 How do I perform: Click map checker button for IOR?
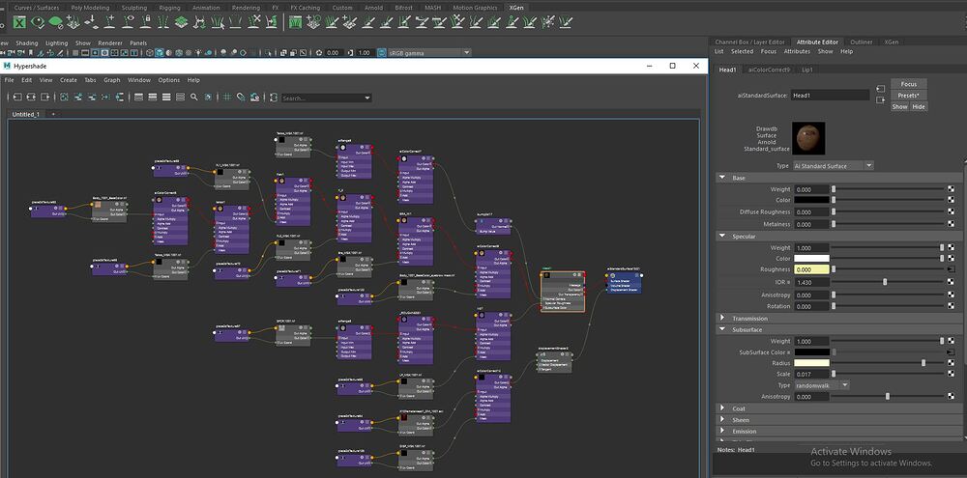click(x=951, y=282)
